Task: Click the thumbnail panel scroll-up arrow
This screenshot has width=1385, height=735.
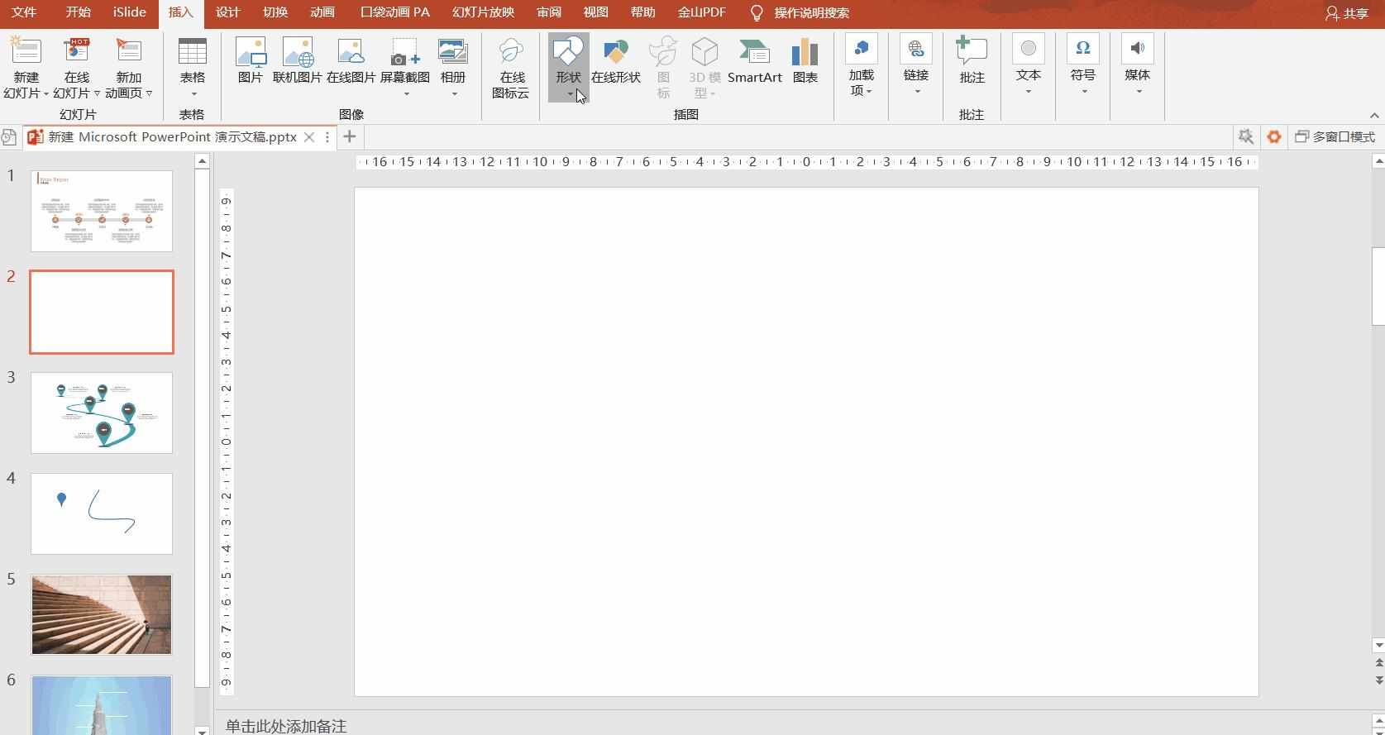Action: [202, 161]
